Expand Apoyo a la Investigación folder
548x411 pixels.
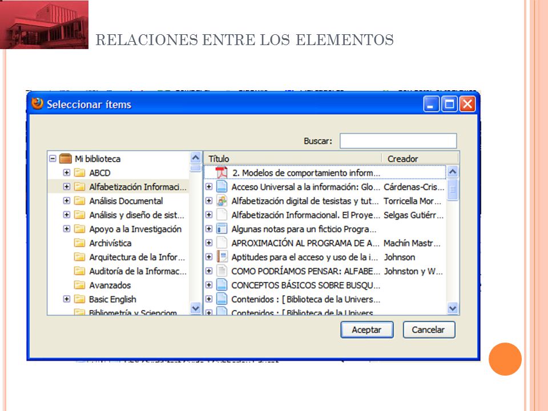coord(66,228)
